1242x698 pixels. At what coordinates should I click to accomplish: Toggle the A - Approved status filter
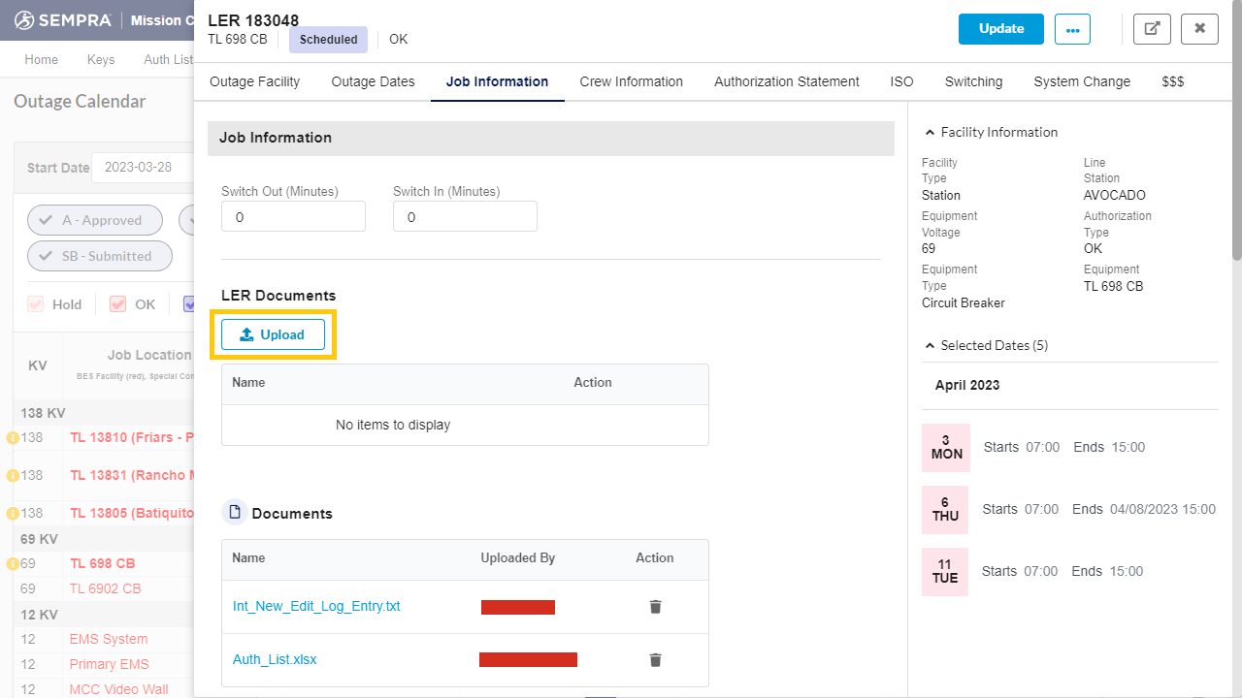94,220
